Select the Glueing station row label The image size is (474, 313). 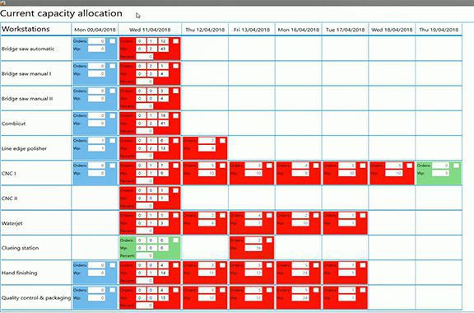click(x=20, y=248)
